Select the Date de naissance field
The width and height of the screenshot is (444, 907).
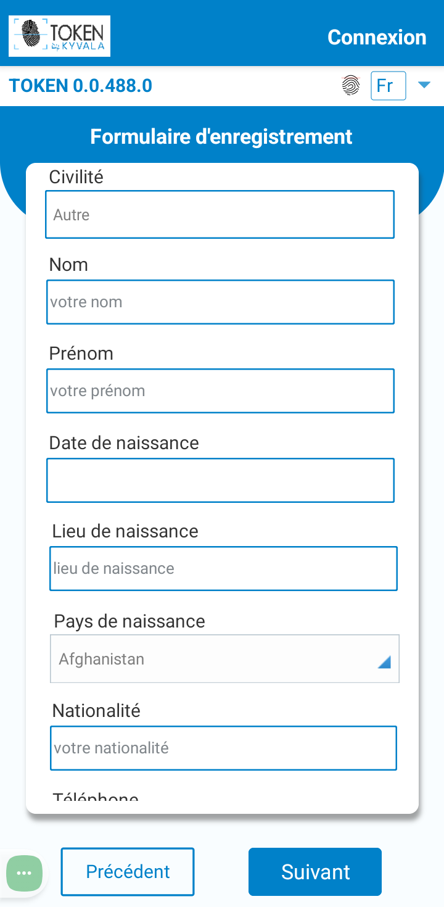tap(220, 480)
